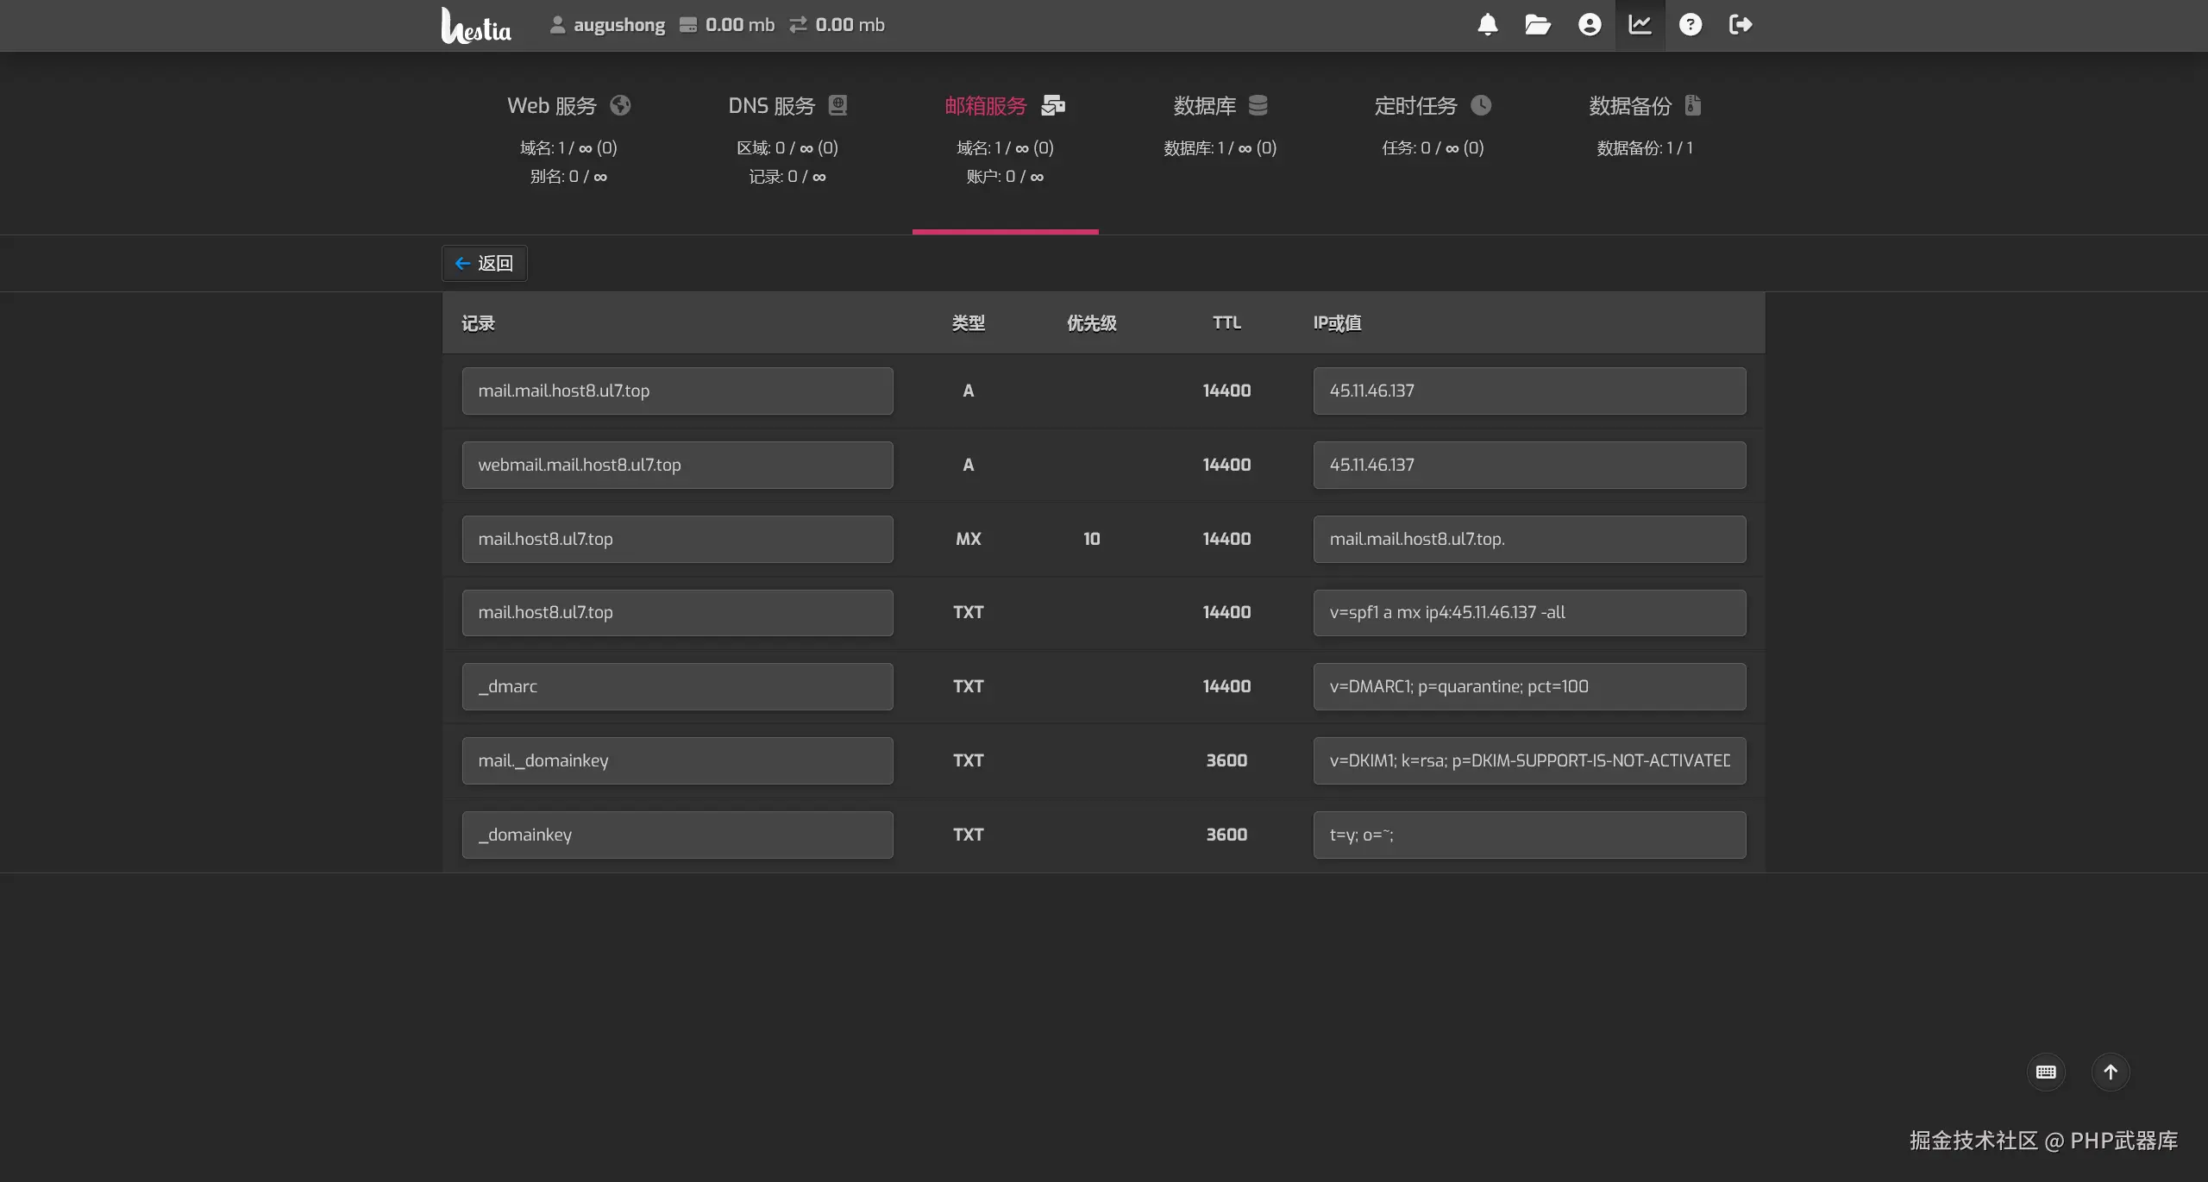Viewport: 2208px width, 1182px height.
Task: Click the logout icon
Action: pos(1741,24)
